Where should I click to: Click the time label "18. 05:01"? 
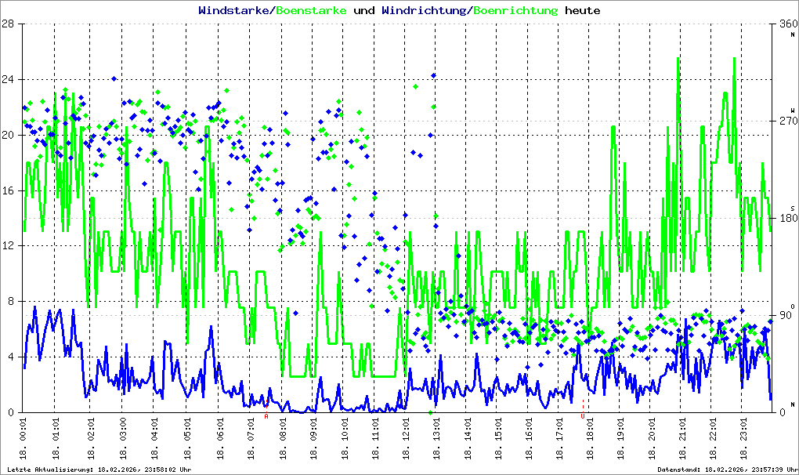point(186,439)
